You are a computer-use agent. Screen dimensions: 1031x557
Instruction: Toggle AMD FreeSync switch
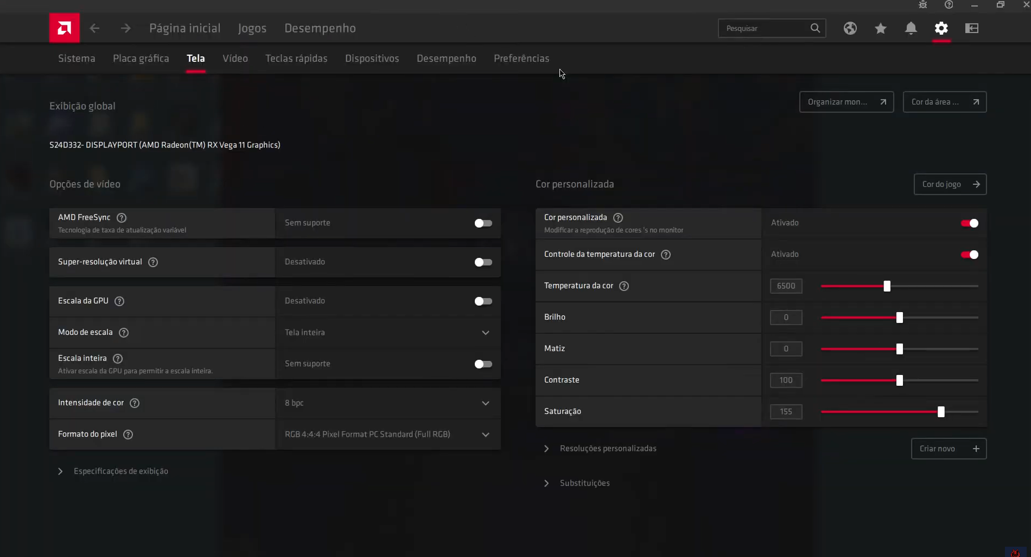tap(483, 223)
